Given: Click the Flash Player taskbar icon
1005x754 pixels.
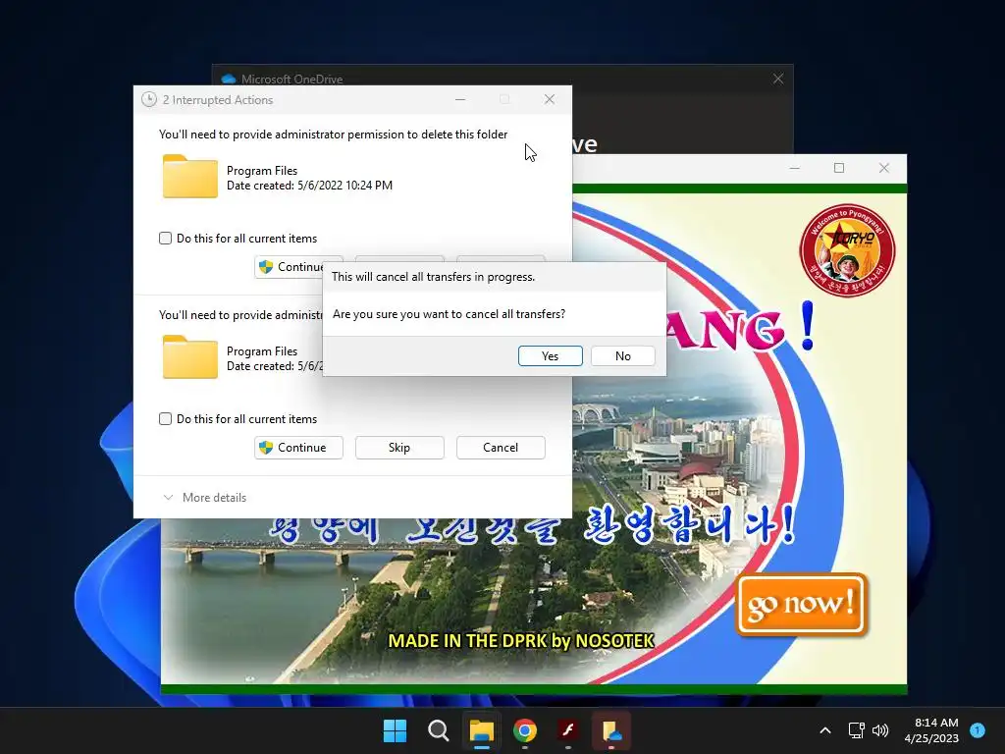Looking at the screenshot, I should (x=568, y=730).
